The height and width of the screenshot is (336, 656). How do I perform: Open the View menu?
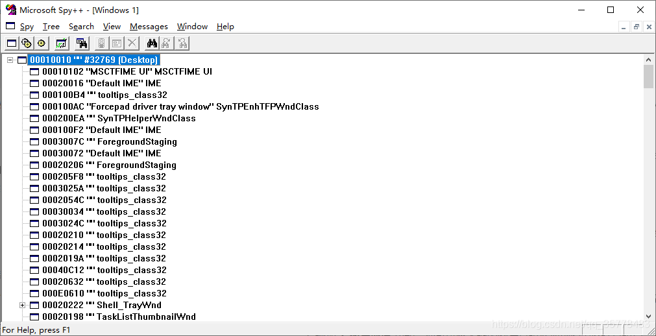point(112,27)
